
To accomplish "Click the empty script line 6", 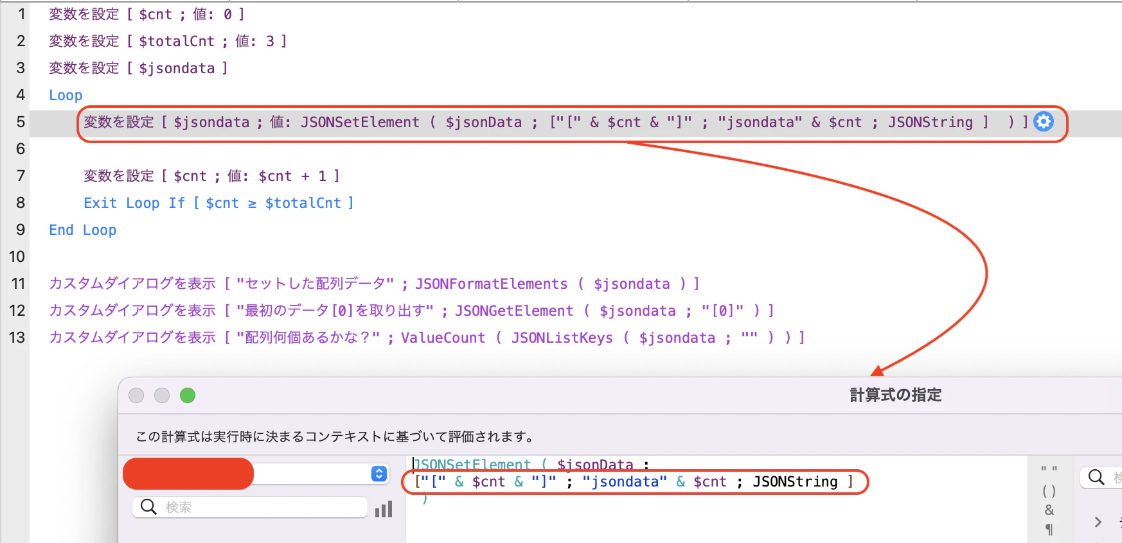I will click(575, 149).
